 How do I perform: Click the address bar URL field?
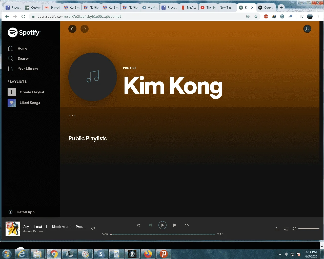[x=137, y=16]
